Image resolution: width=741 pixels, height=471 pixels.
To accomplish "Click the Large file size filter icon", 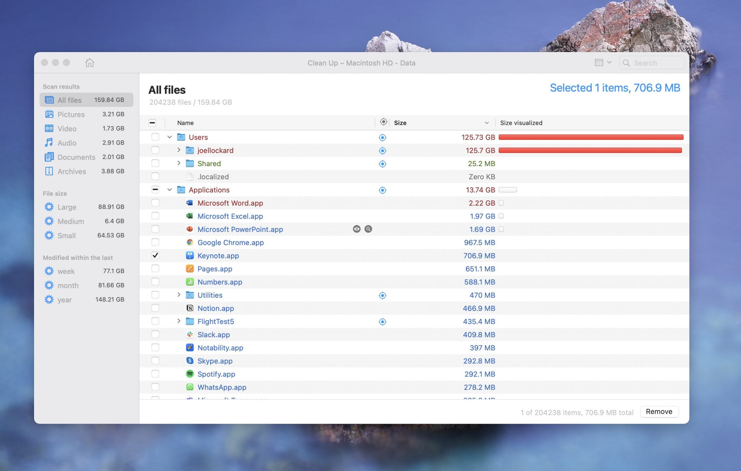I will [48, 207].
